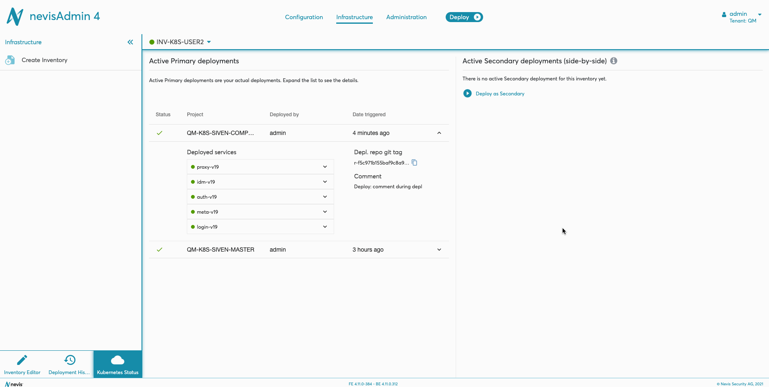This screenshot has height=387, width=769.
Task: Open the INV-K8S-USER2 inventory dropdown
Action: tap(209, 42)
